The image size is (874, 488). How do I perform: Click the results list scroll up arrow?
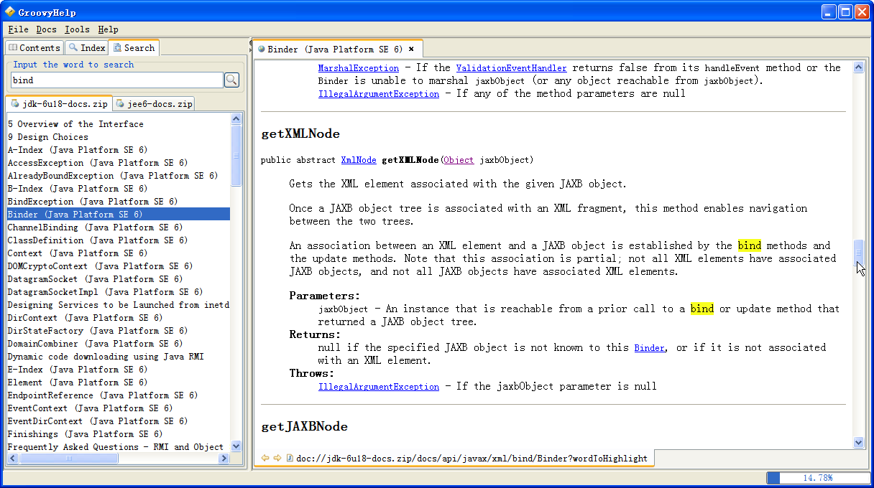236,120
